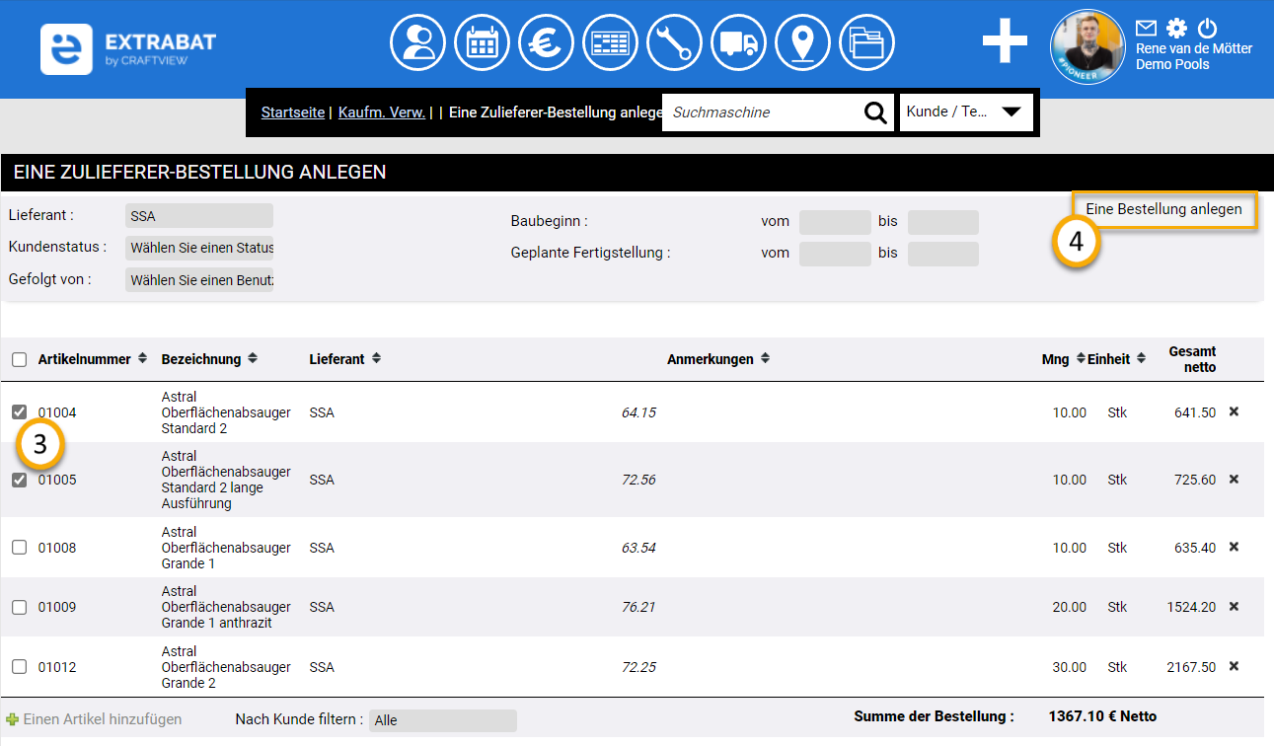Viewport: 1274px width, 746px height.
Task: Remove article 01008 with its X icon
Action: coord(1234,547)
